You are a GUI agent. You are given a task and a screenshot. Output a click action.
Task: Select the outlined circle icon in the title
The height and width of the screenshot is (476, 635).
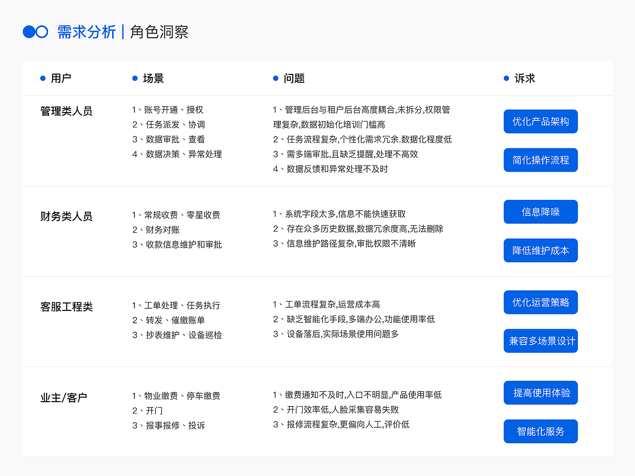coord(42,31)
